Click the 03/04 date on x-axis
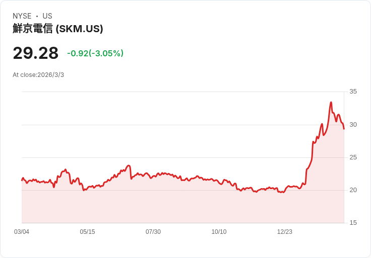Image resolution: width=371 pixels, height=258 pixels. click(22, 232)
